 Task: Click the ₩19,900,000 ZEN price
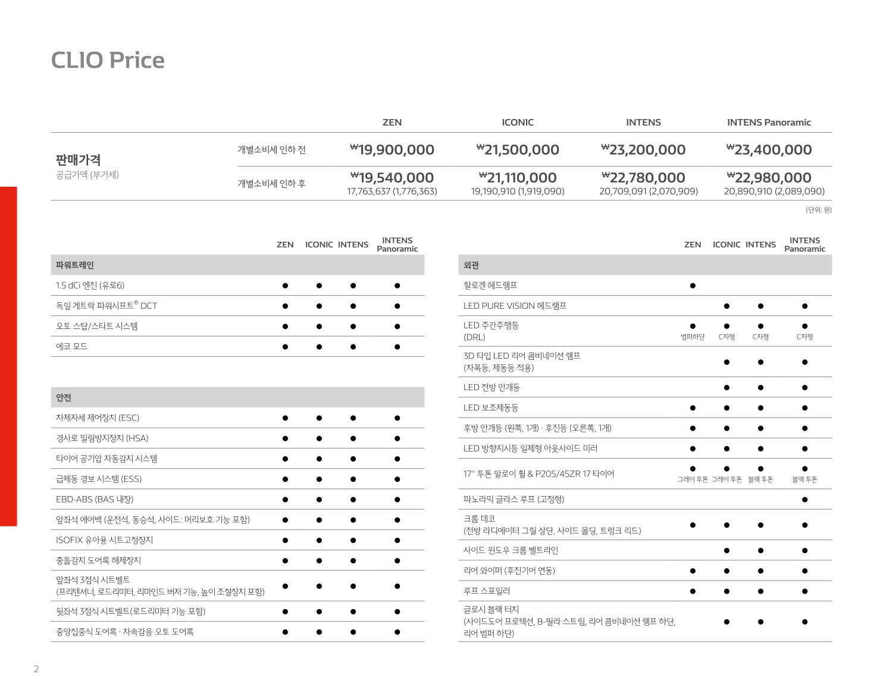coord(392,150)
